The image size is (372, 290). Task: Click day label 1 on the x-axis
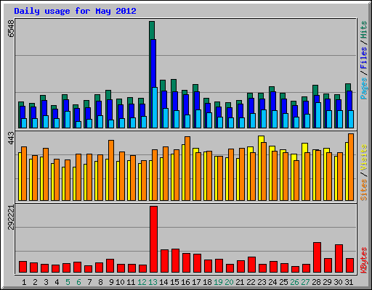[x=24, y=282]
